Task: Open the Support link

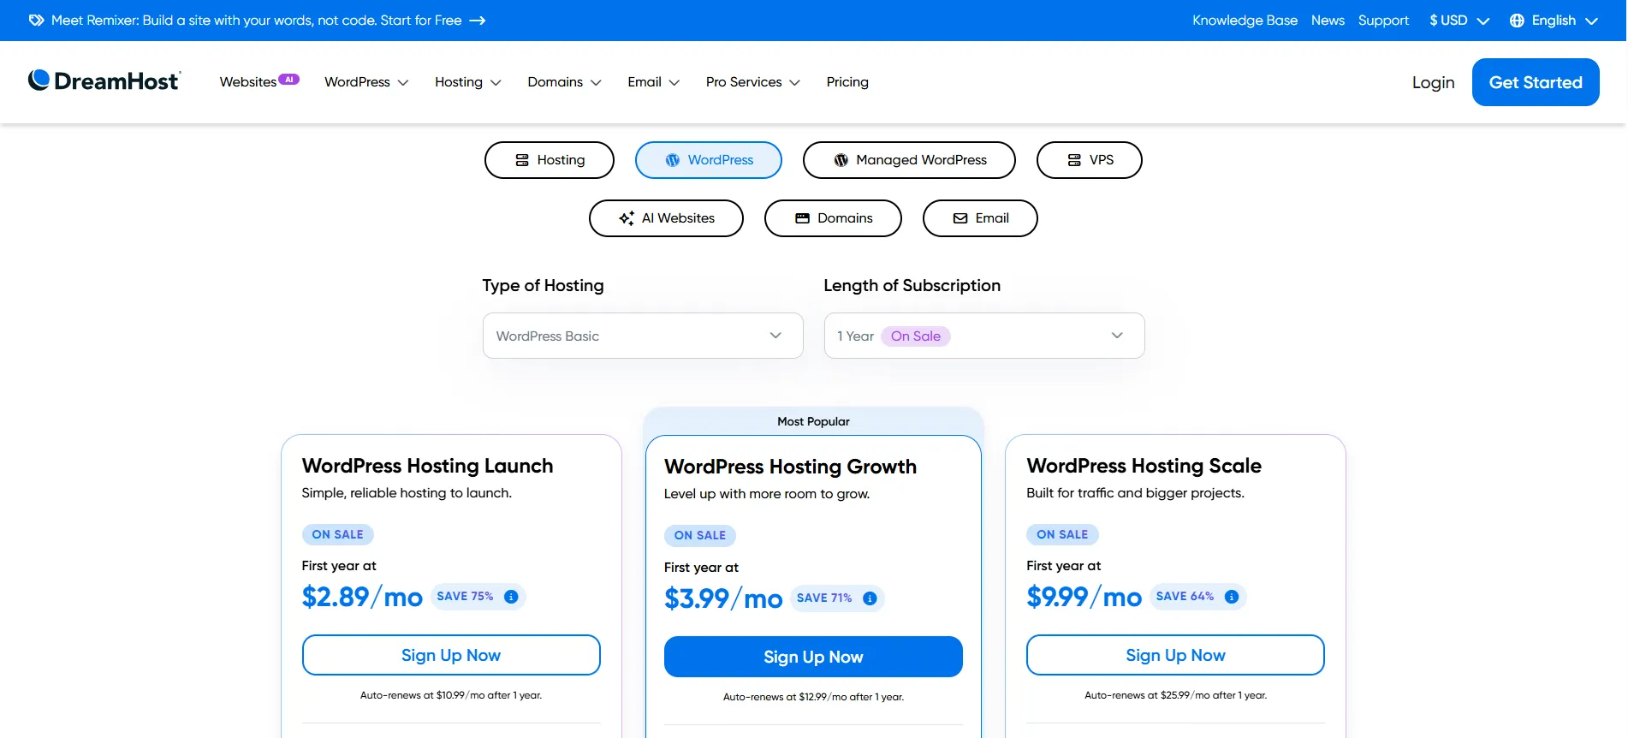Action: tap(1383, 21)
